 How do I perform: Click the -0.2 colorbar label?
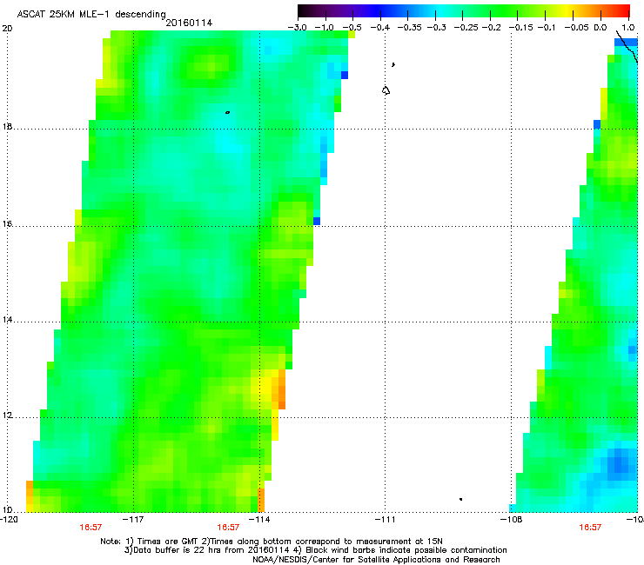(x=492, y=27)
